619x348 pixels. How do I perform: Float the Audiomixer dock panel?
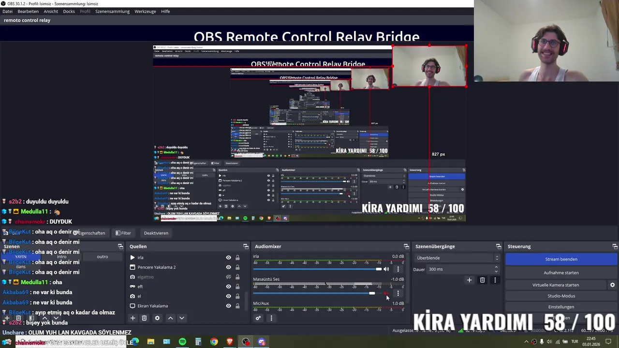[406, 246]
